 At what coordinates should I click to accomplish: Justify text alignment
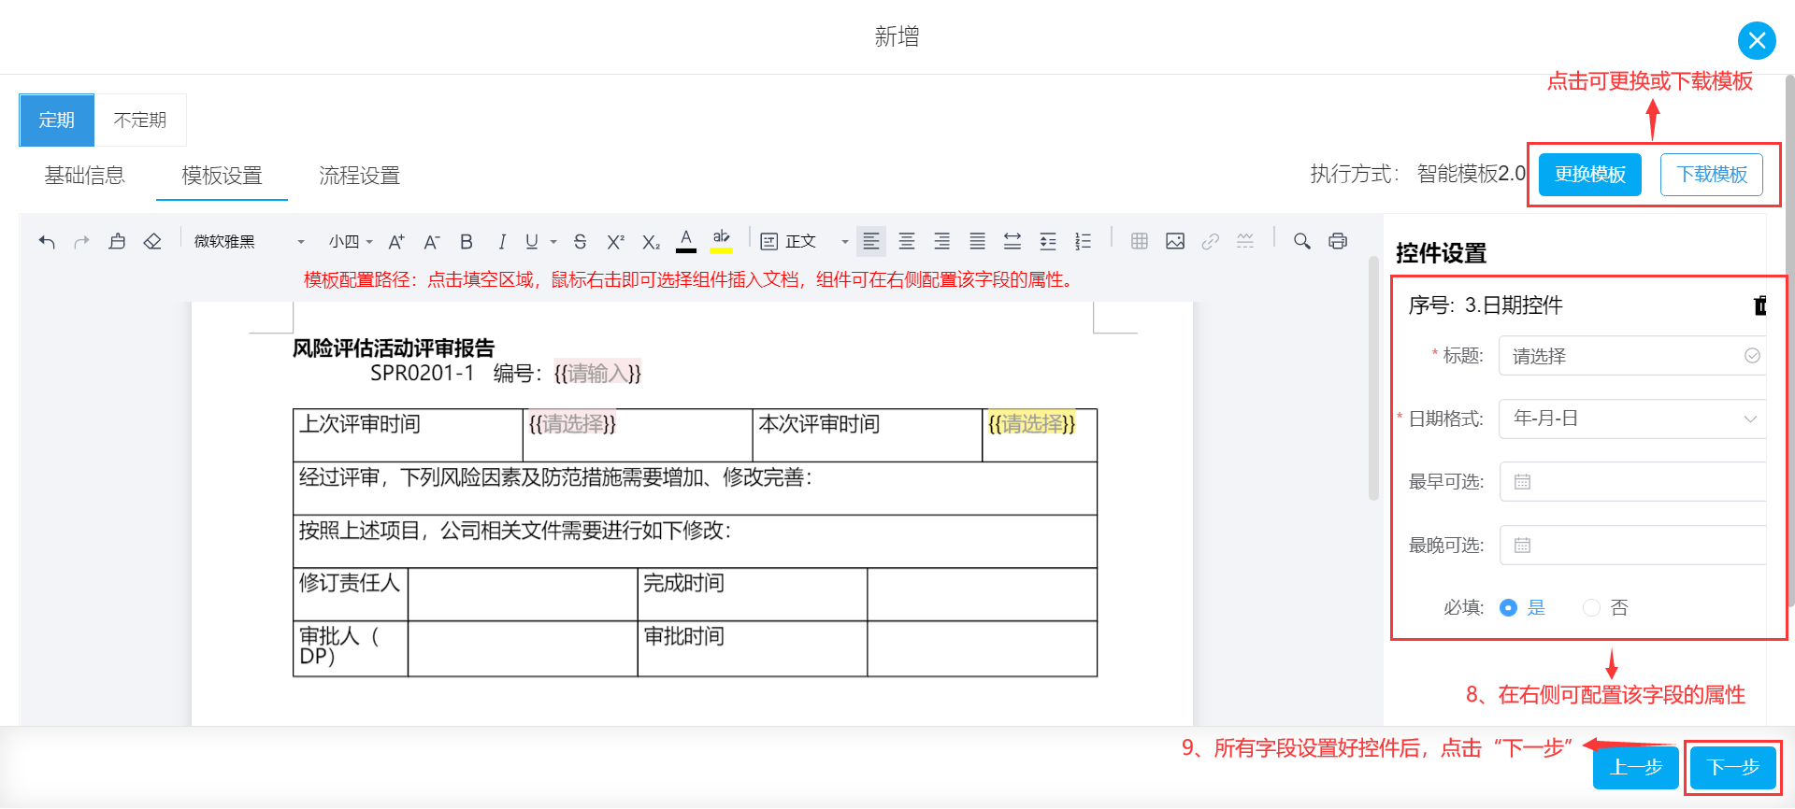click(x=978, y=241)
